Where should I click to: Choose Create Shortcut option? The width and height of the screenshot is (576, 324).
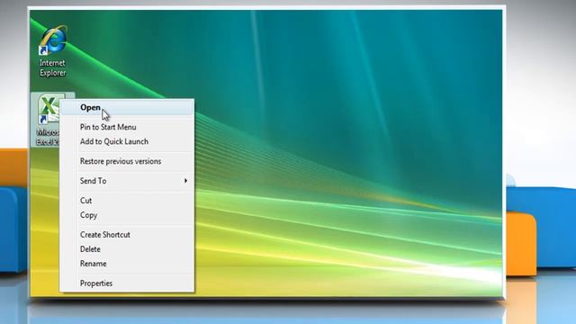pos(127,235)
